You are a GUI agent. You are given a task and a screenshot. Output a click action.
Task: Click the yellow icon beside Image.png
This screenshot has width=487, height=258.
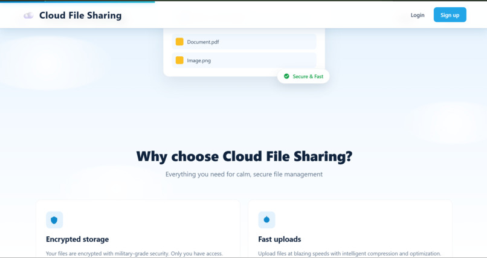coord(179,60)
